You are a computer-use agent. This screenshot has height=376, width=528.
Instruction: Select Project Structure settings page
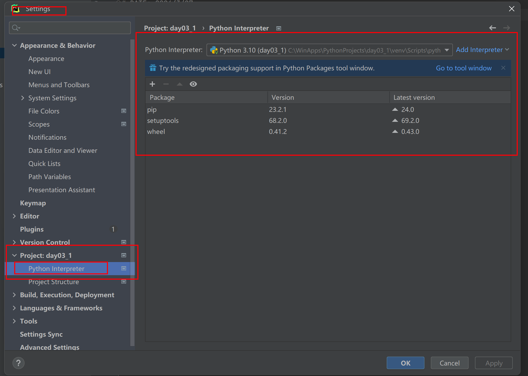(x=54, y=282)
